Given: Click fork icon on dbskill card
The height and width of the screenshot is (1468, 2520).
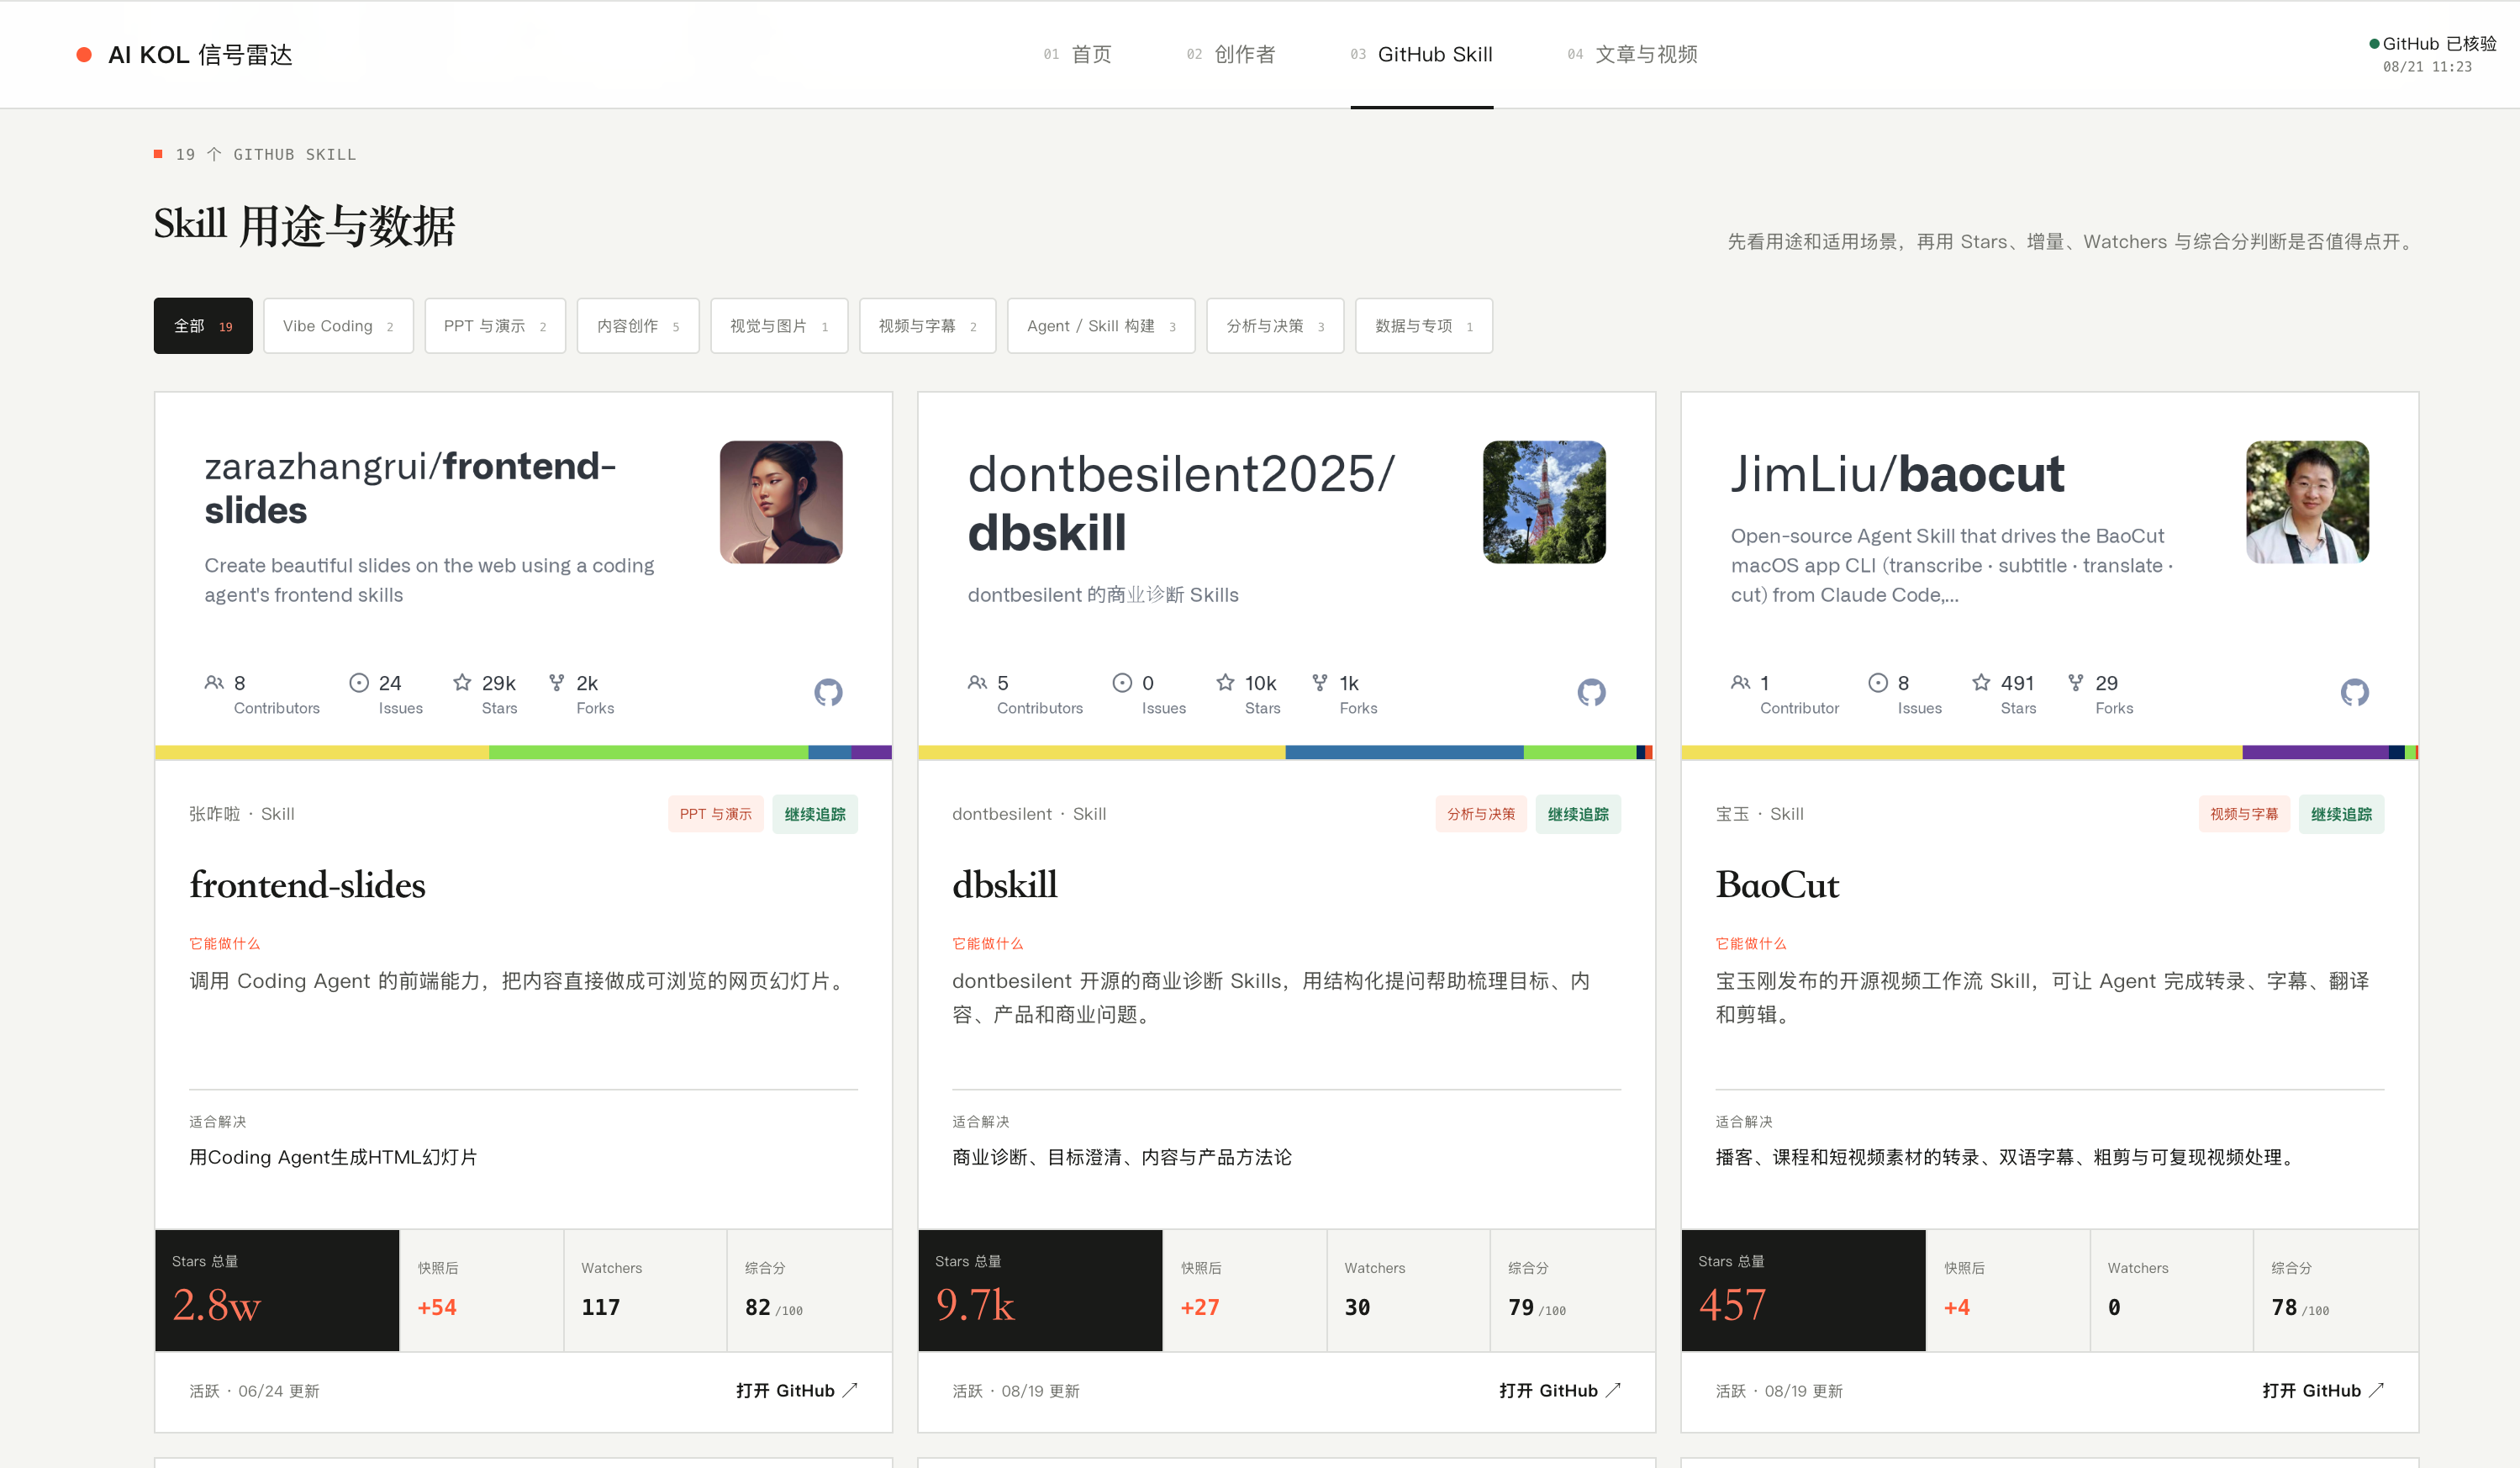Looking at the screenshot, I should coord(1320,682).
